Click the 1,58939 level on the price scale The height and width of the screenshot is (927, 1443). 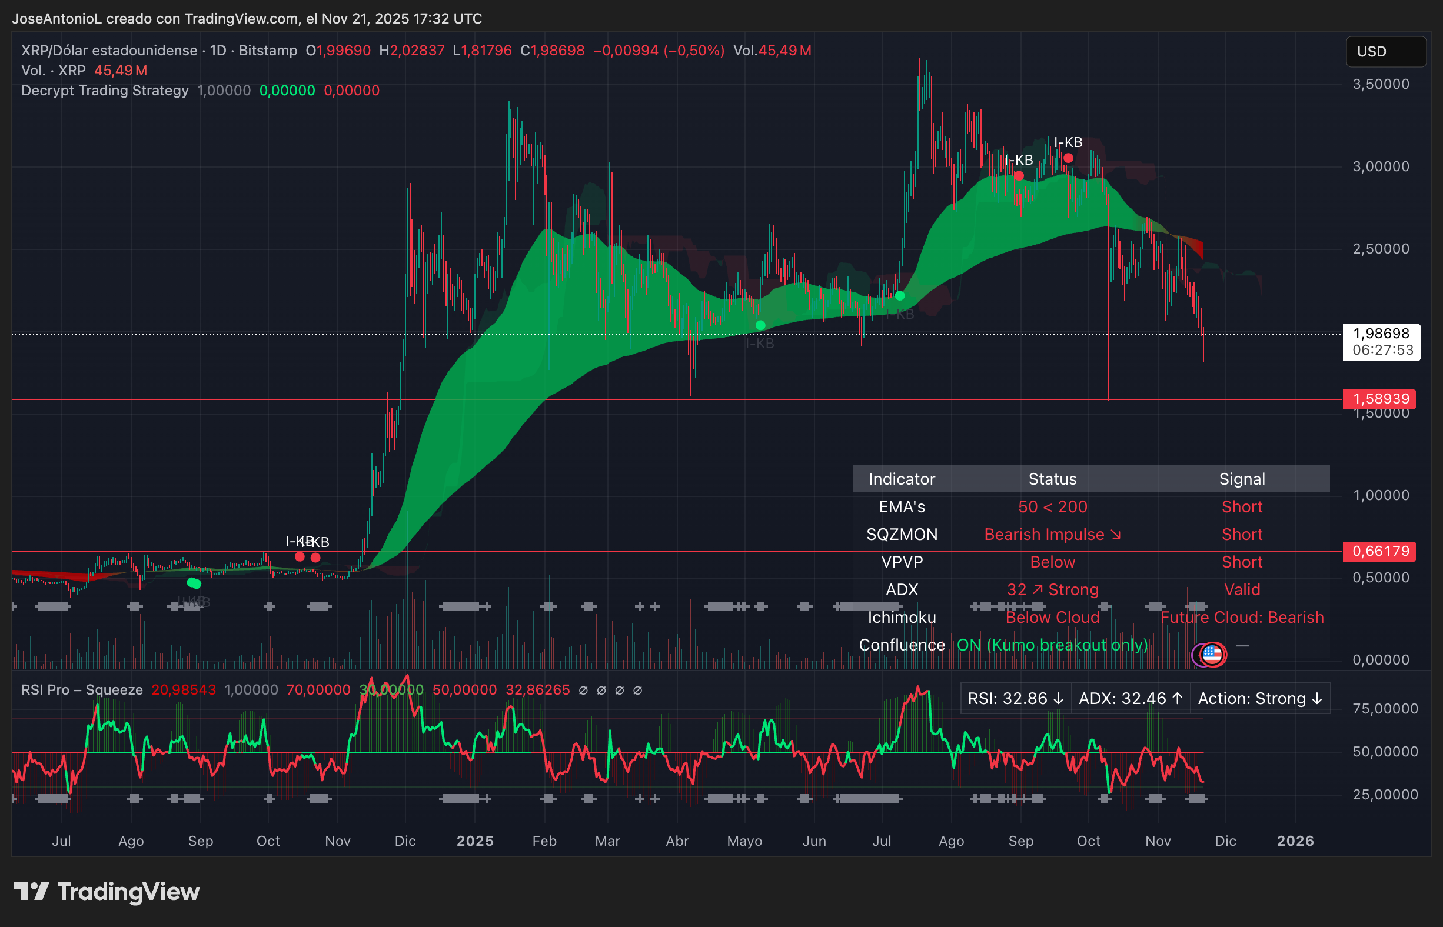pyautogui.click(x=1380, y=398)
